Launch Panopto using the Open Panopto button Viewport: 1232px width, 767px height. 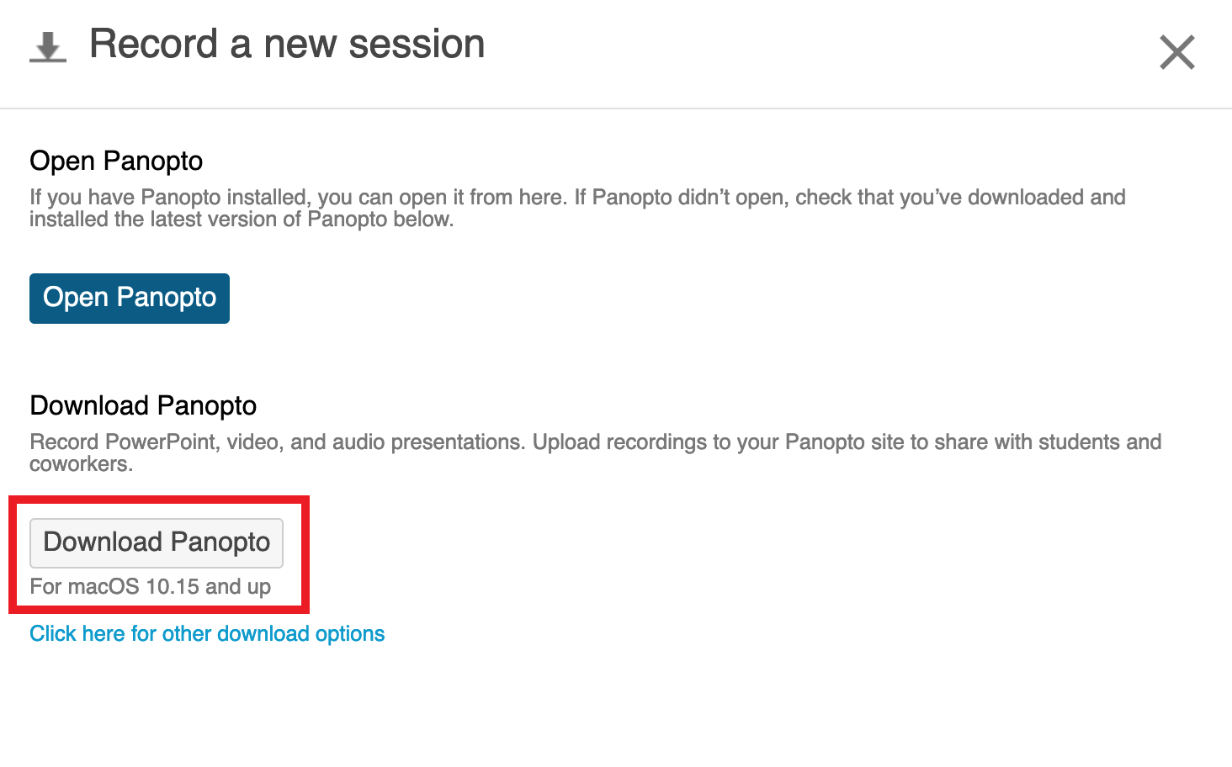[x=129, y=298]
